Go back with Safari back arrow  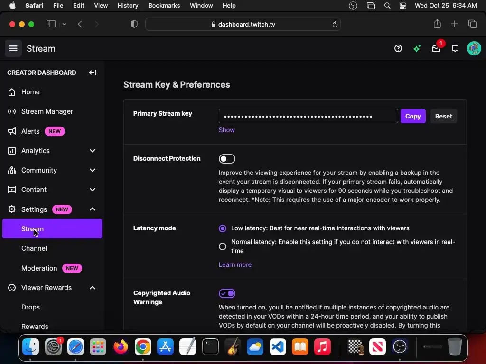point(80,24)
